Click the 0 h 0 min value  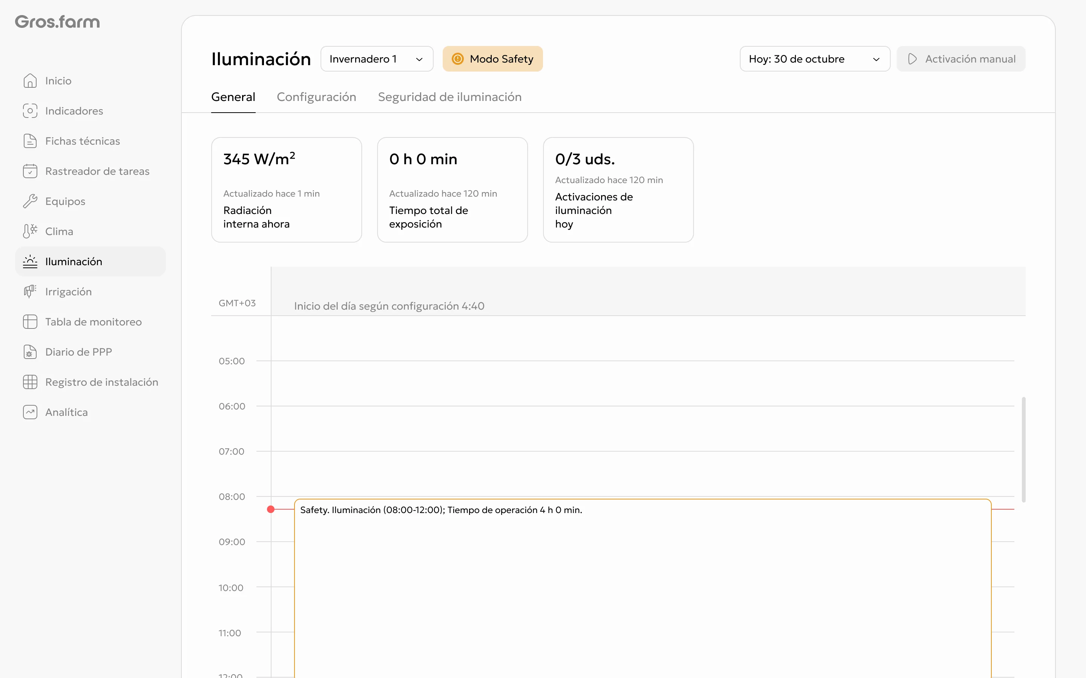tap(423, 159)
